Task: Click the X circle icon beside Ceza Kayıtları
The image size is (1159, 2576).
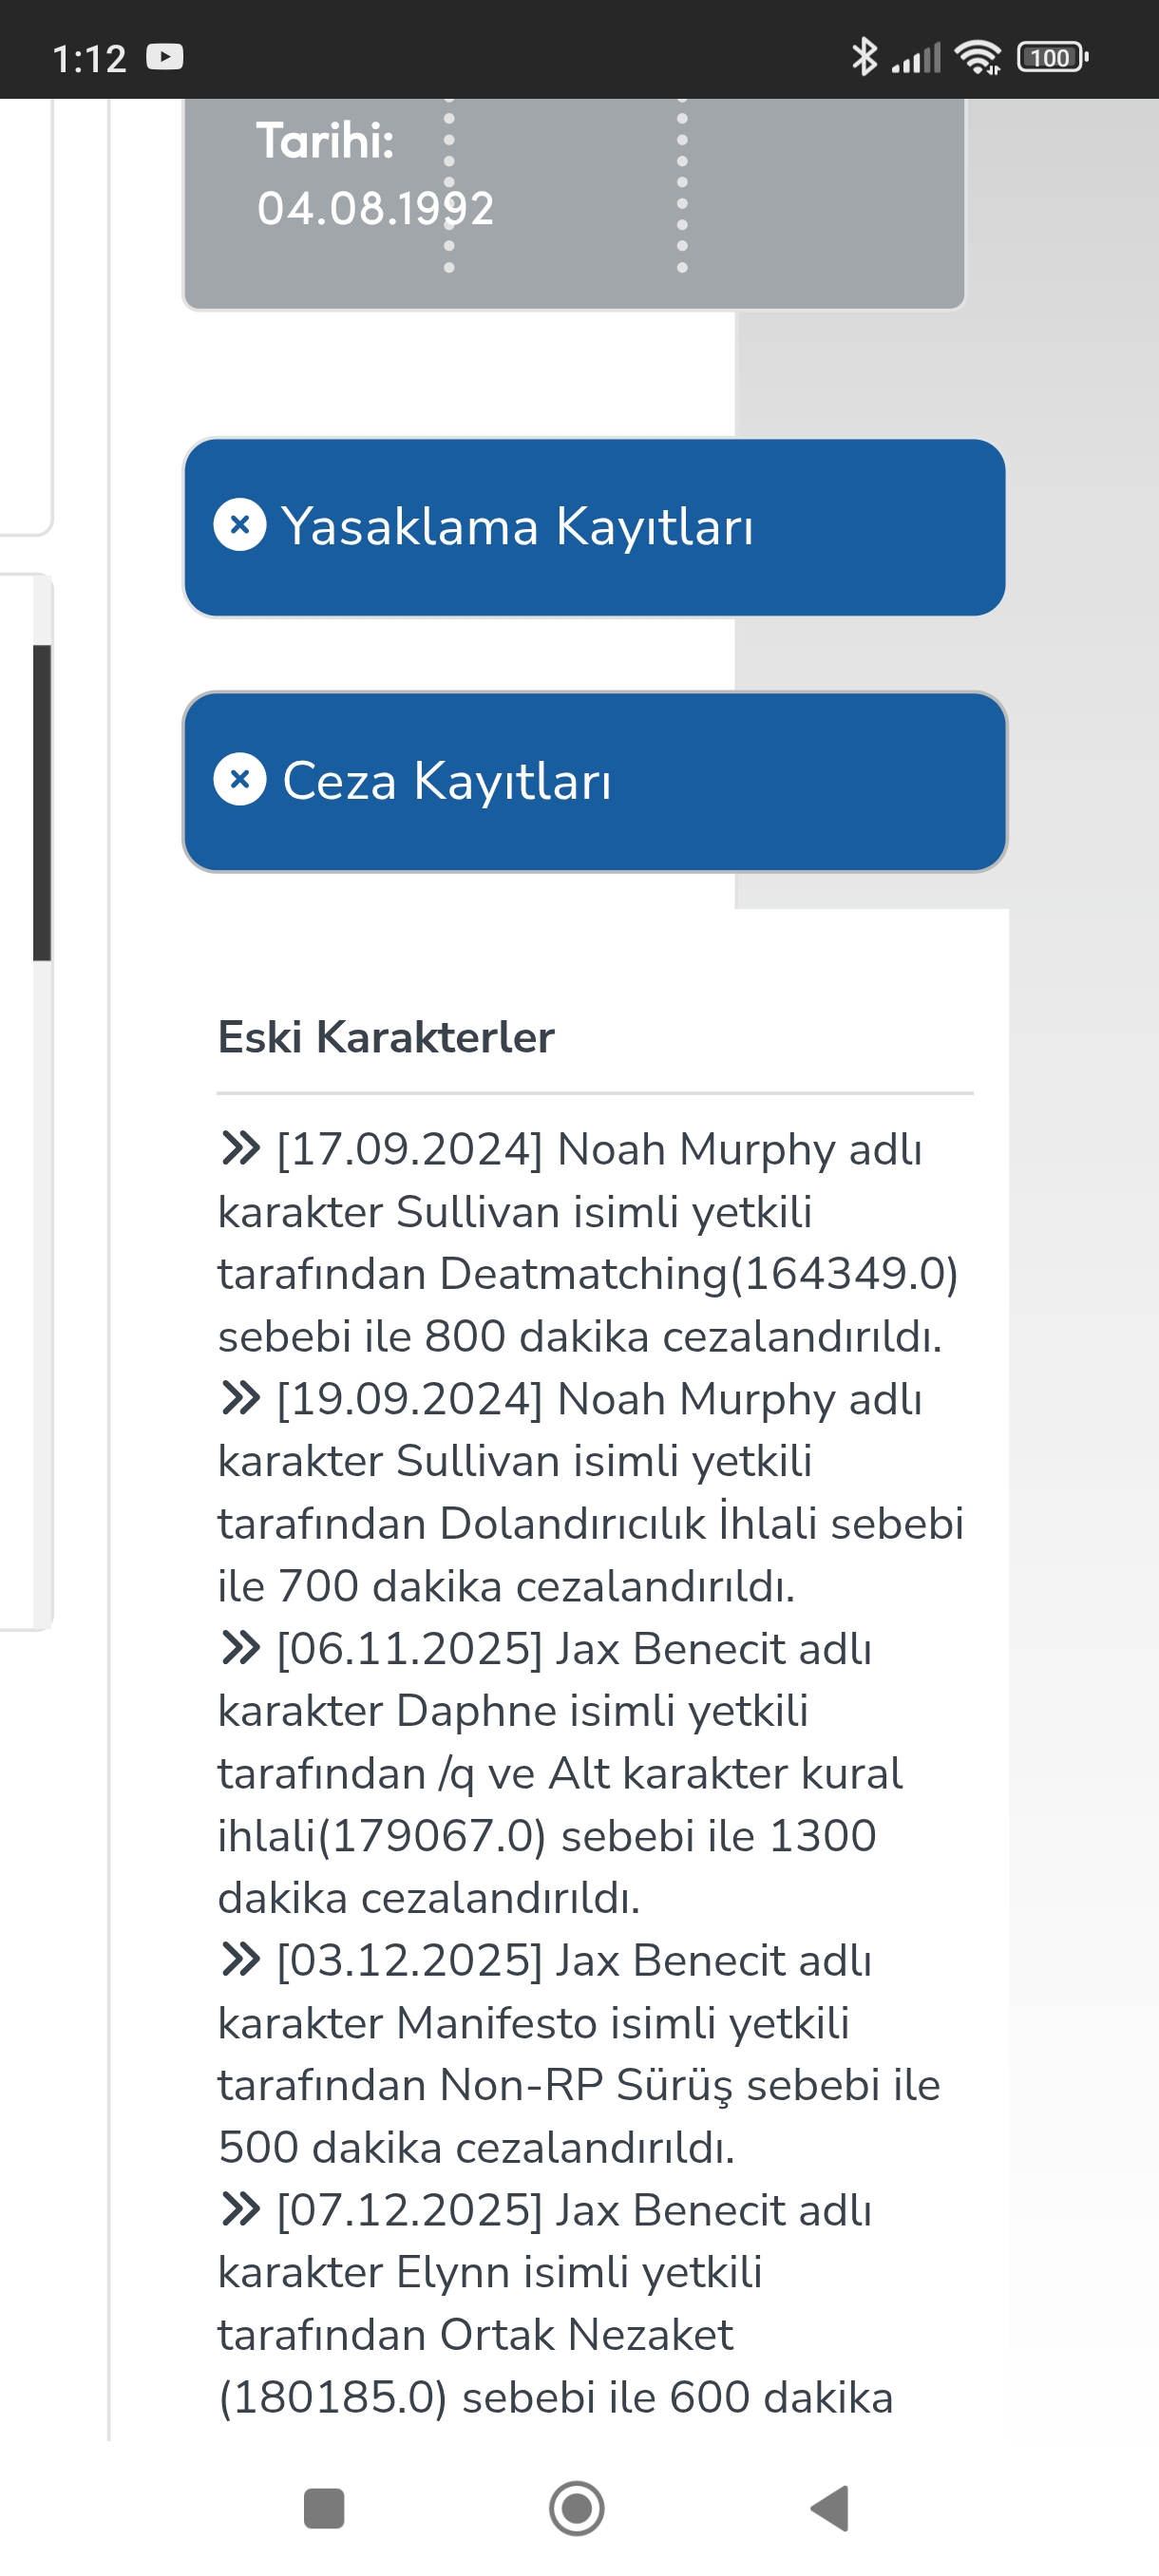Action: pyautogui.click(x=240, y=779)
